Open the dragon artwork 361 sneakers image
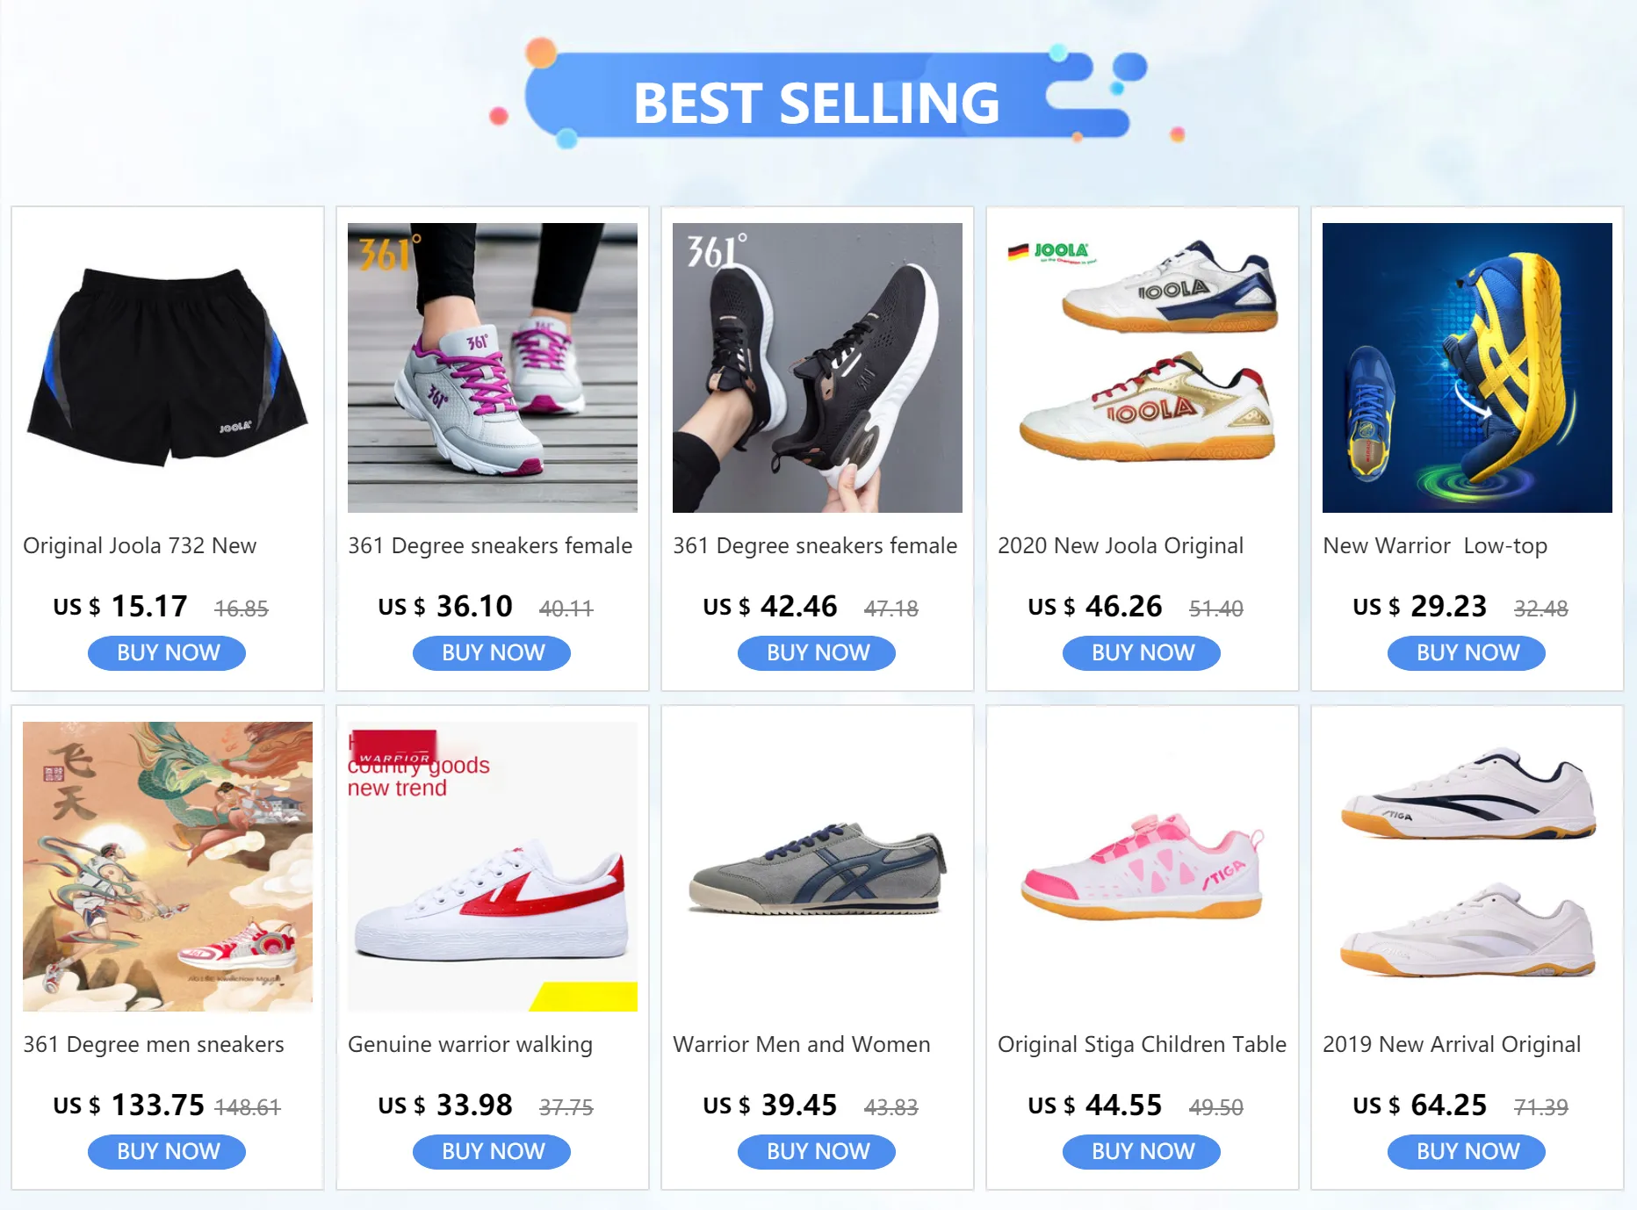Screen dimensions: 1637x1210 click(x=168, y=867)
